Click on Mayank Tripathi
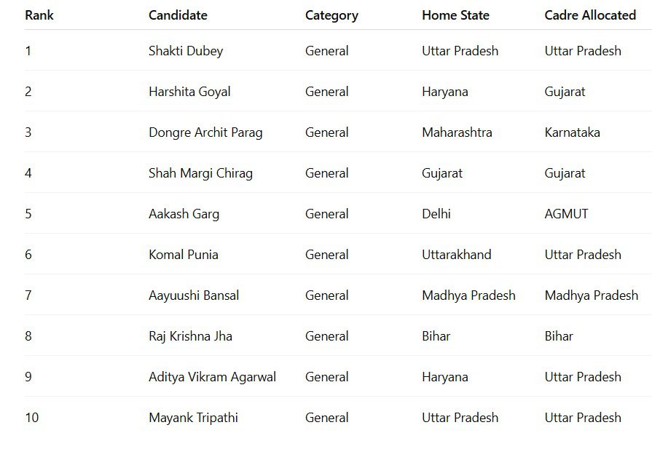652x449 pixels. click(x=193, y=418)
